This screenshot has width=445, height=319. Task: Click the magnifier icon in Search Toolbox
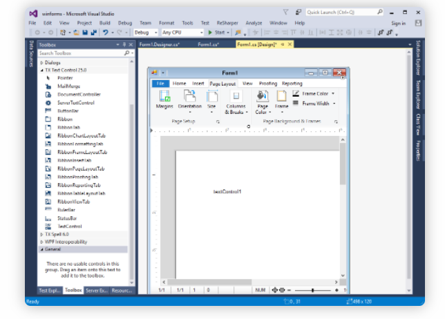coord(126,53)
